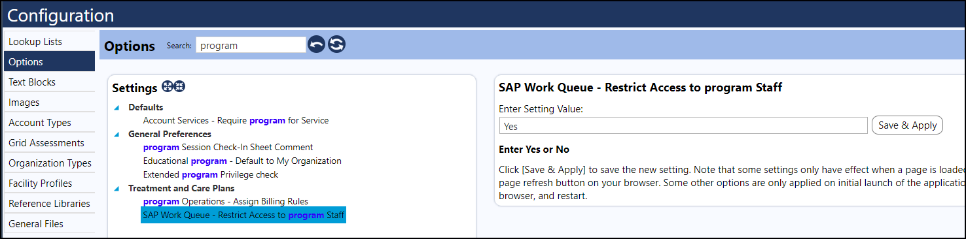Open Facility Profiles in the sidebar
966x239 pixels.
(49, 183)
